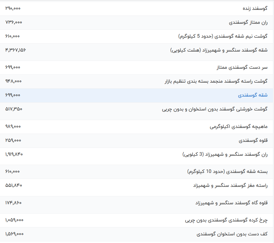Click 'ماهیچه گوسفندی 1کیلوگرمی' item
Screen dimensions: 274x243
[239, 127]
